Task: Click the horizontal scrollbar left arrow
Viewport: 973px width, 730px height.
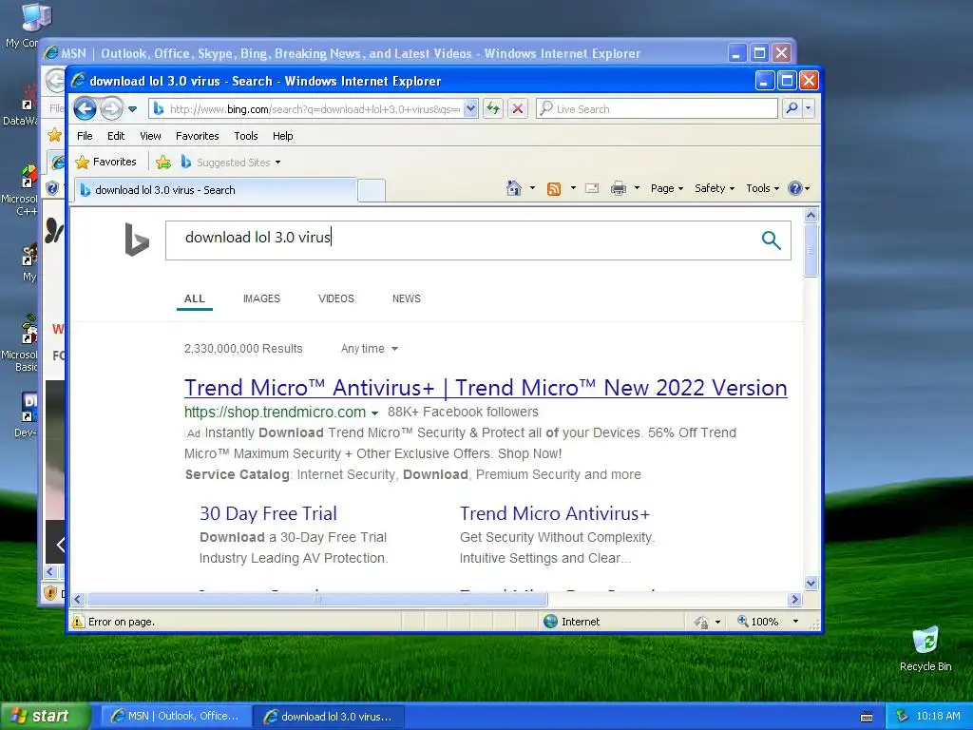Action: pyautogui.click(x=78, y=600)
